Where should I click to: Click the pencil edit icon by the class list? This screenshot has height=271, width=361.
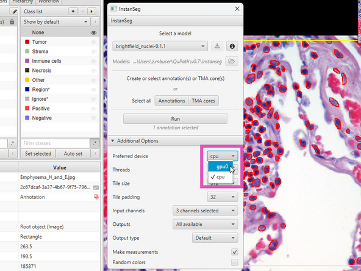click(x=14, y=11)
